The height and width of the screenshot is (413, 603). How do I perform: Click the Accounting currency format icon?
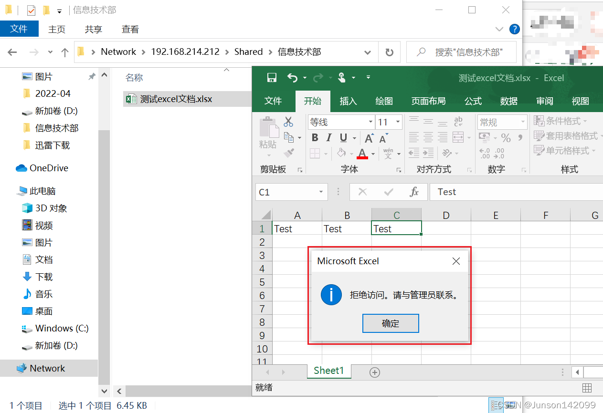pos(484,138)
